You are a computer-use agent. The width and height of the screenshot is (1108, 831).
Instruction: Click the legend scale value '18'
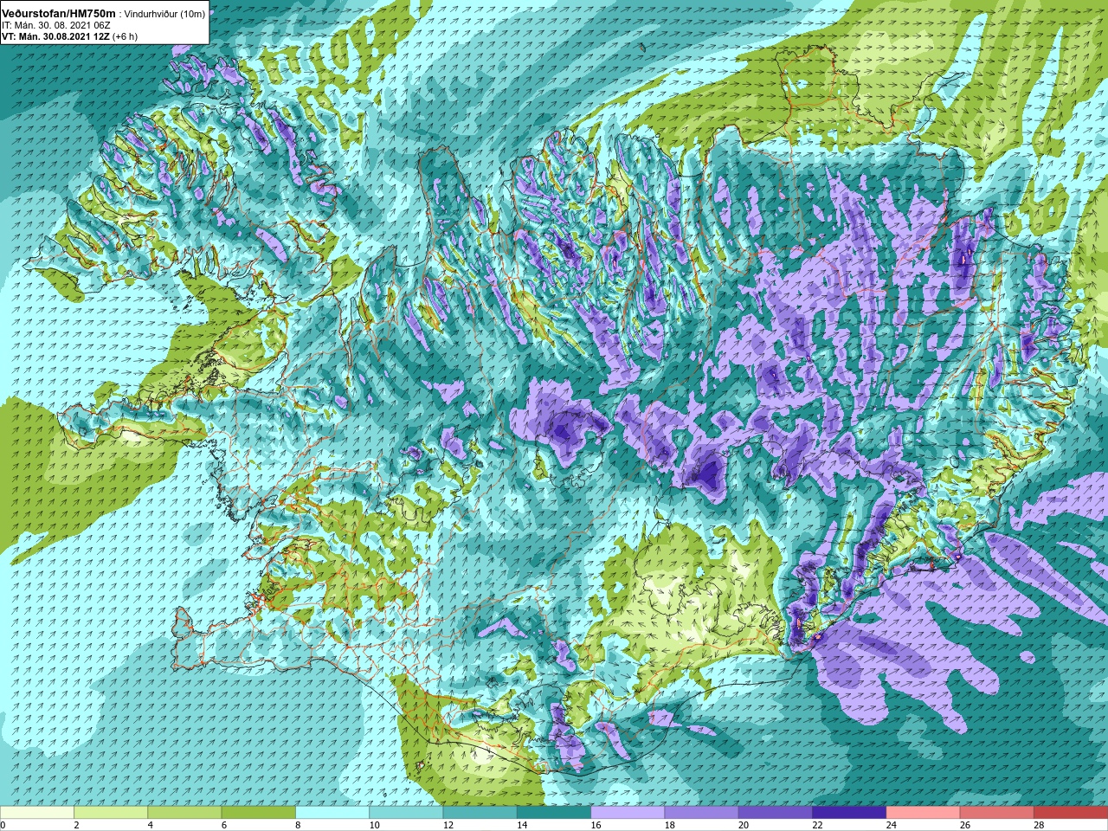[x=669, y=825]
